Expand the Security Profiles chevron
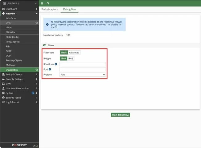 point(37,79)
